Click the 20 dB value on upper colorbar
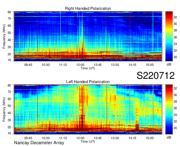This screenshot has height=146, width=180. [175, 57]
